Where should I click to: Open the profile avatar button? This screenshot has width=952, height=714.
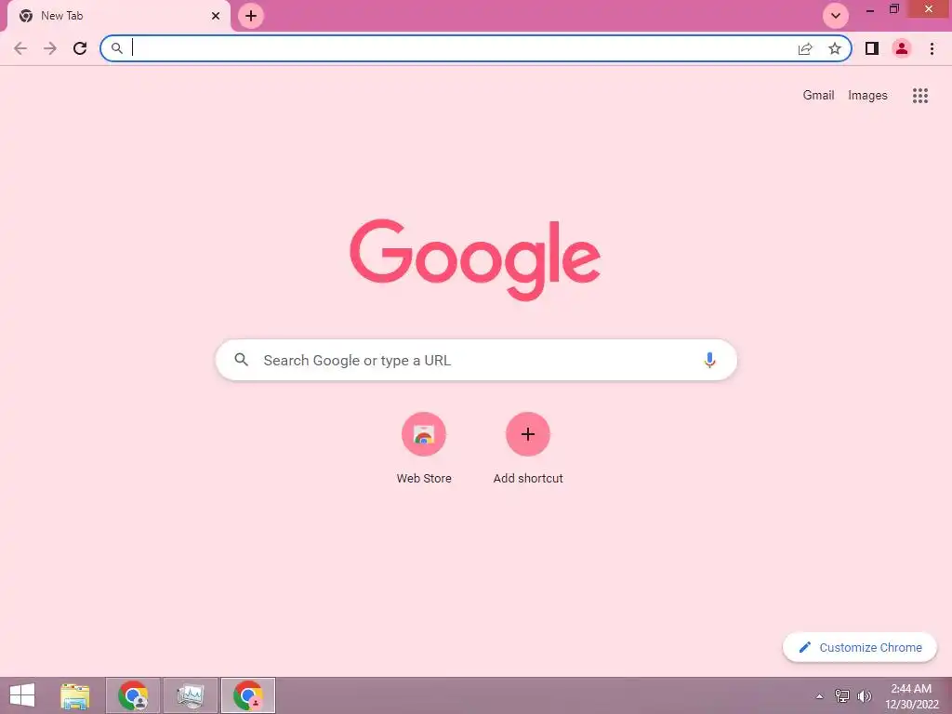coord(902,48)
